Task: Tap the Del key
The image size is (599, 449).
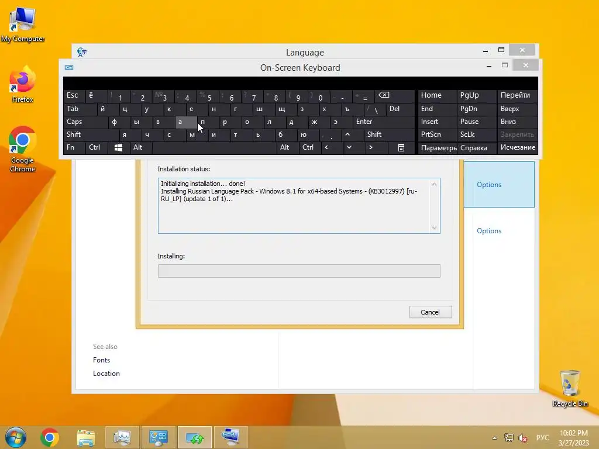Action: (x=400, y=109)
